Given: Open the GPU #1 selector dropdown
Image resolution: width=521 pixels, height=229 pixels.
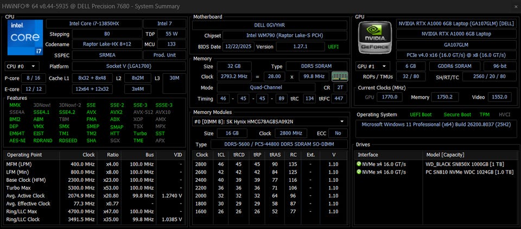Looking at the screenshot, I should click(x=372, y=66).
